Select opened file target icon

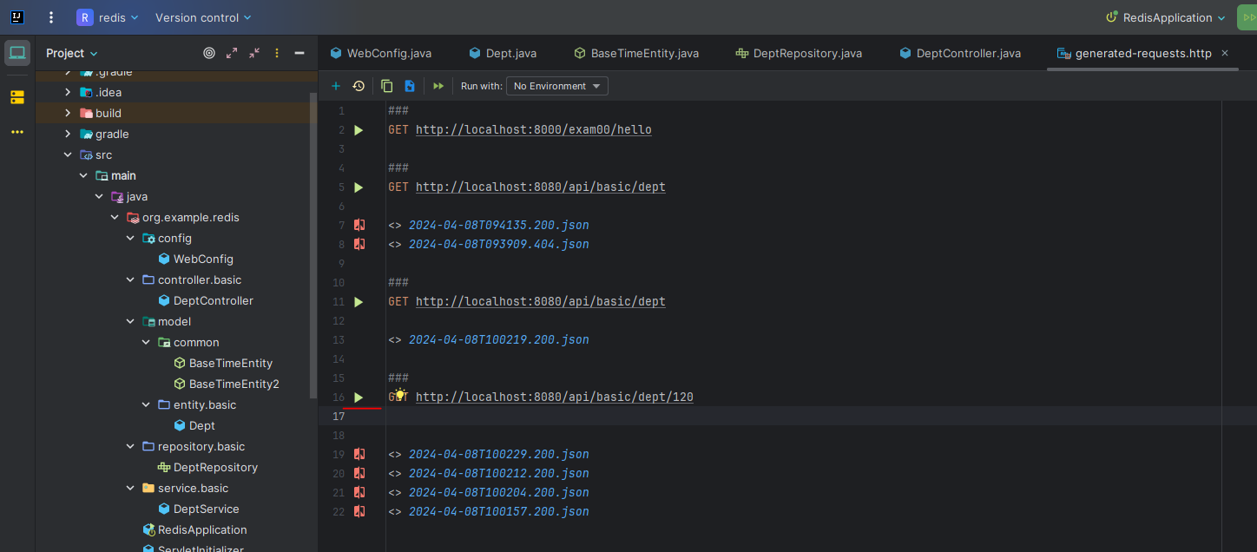click(x=209, y=53)
